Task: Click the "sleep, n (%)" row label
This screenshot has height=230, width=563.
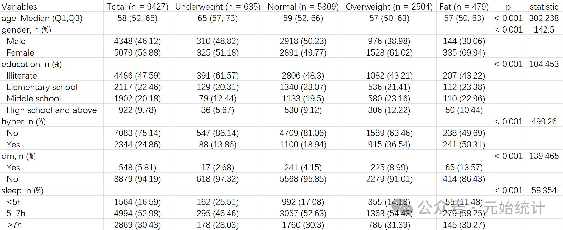Action: tap(22, 191)
